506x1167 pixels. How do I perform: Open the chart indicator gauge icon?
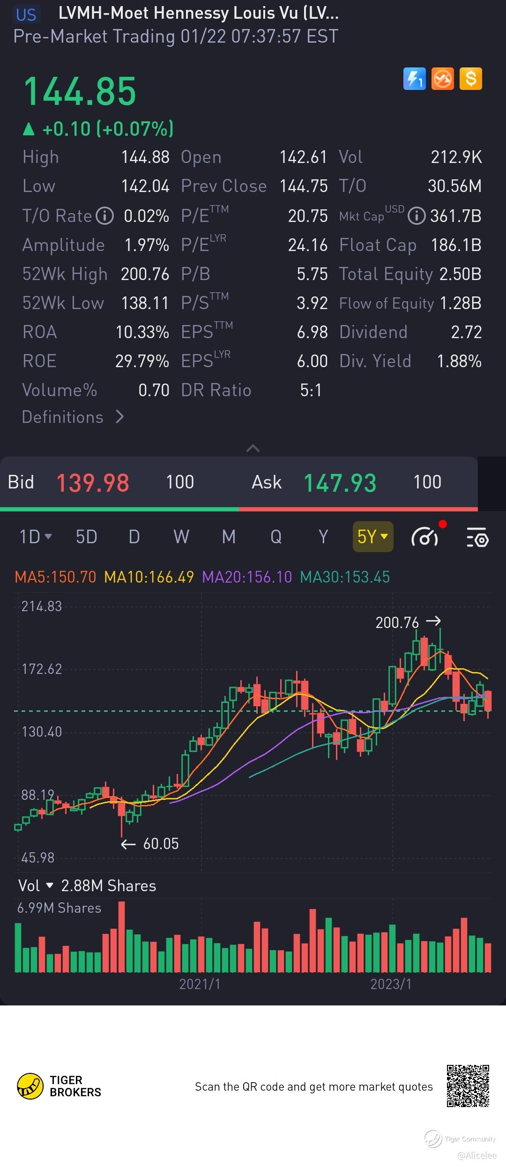pos(425,537)
